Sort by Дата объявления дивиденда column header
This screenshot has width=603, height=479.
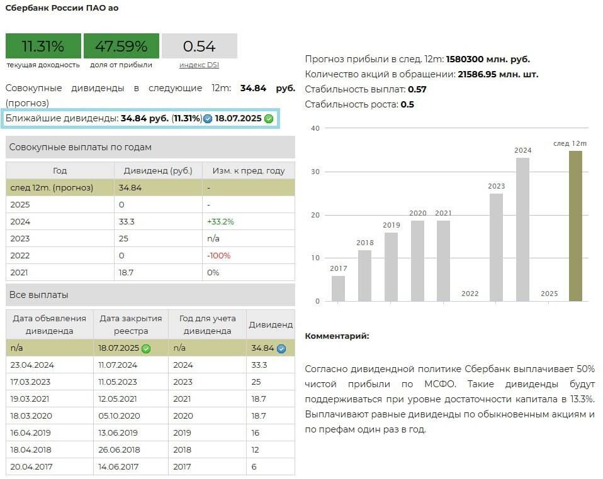click(x=50, y=324)
